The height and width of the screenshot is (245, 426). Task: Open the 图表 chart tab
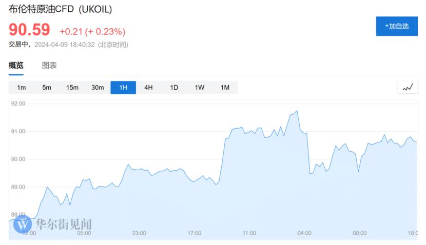49,66
